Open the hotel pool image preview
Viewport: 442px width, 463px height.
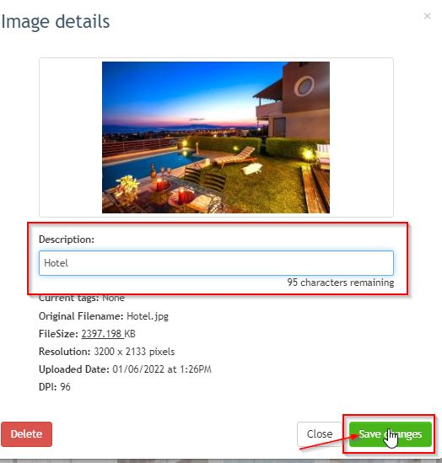[216, 137]
